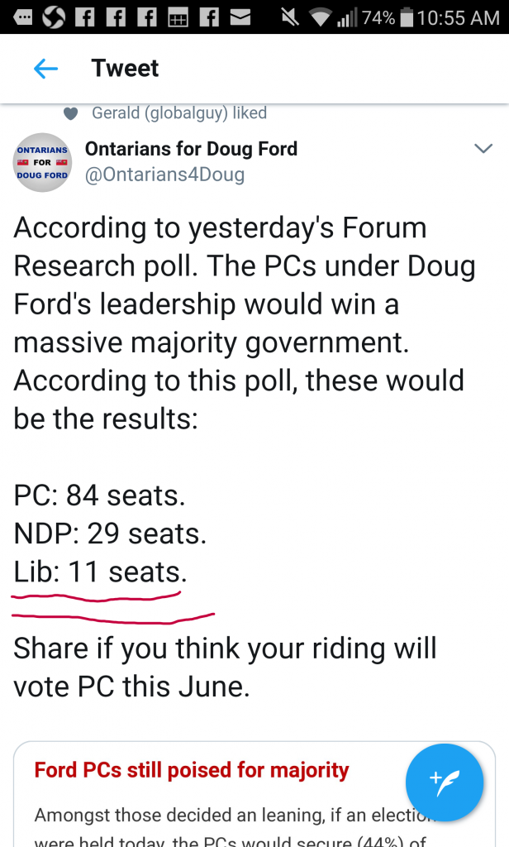Tap the battery level icon
Screen dimensions: 509x847
tap(407, 17)
